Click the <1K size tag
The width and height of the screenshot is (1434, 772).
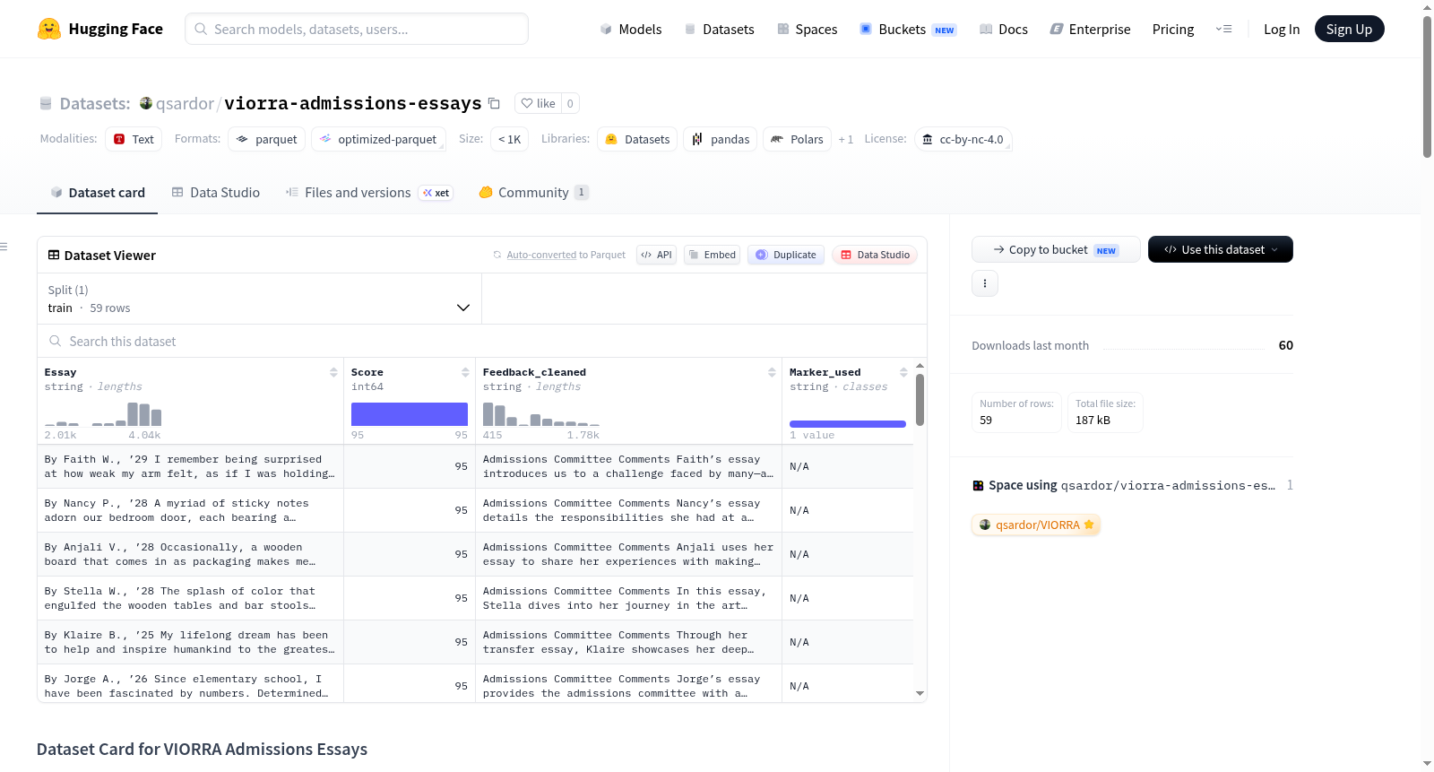[509, 139]
